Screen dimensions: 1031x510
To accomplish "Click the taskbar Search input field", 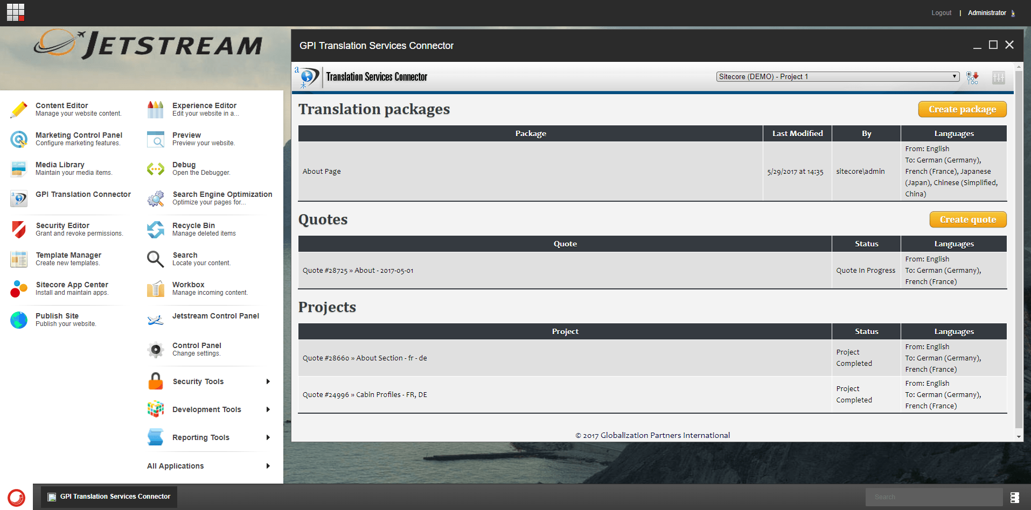I will [x=934, y=497].
